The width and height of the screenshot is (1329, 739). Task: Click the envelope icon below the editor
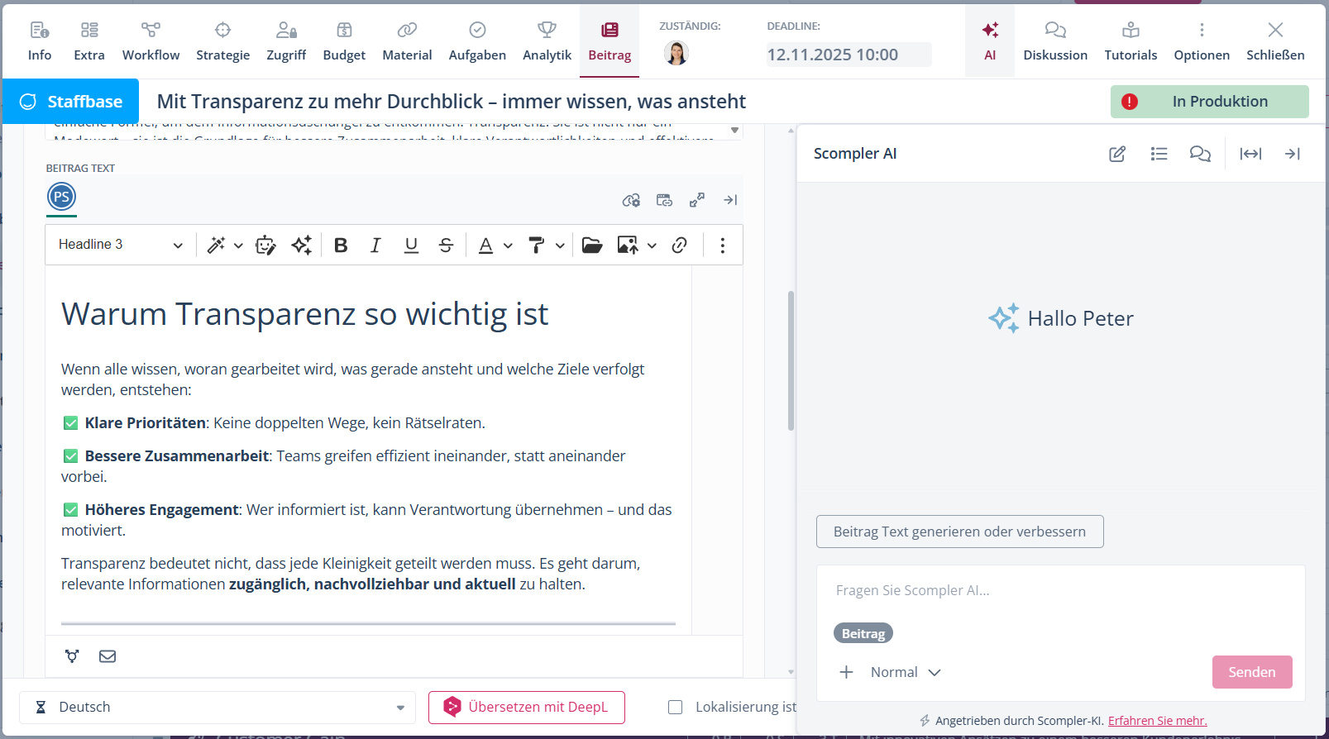pyautogui.click(x=108, y=656)
